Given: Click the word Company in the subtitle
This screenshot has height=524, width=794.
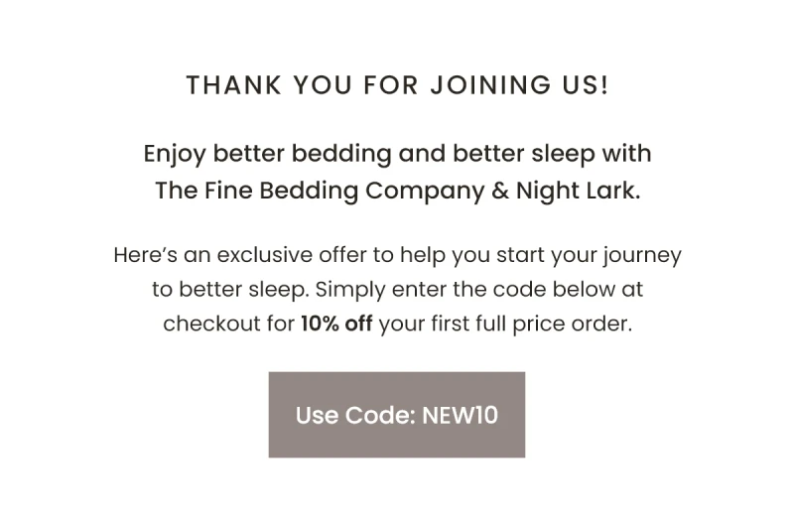Looking at the screenshot, I should 425,192.
